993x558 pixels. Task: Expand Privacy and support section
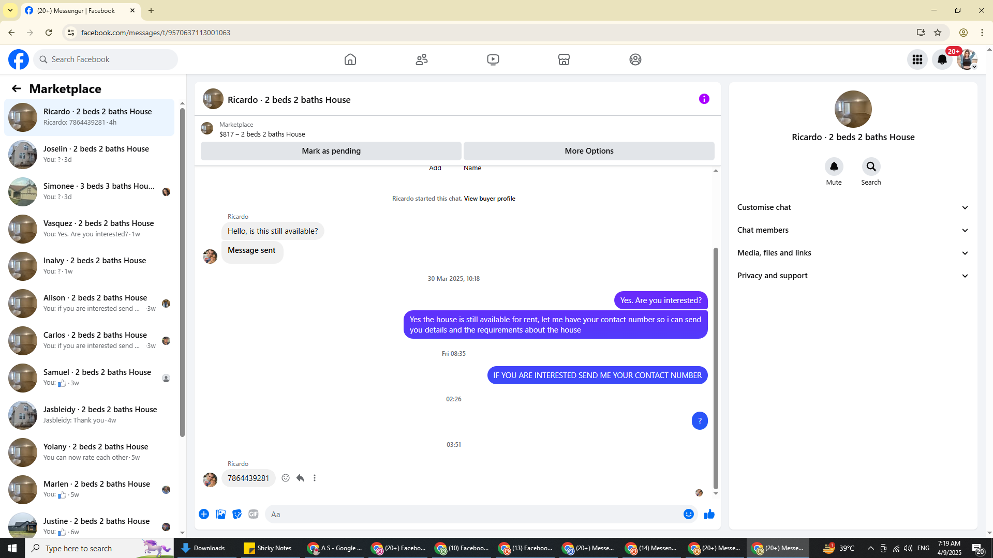(x=853, y=276)
